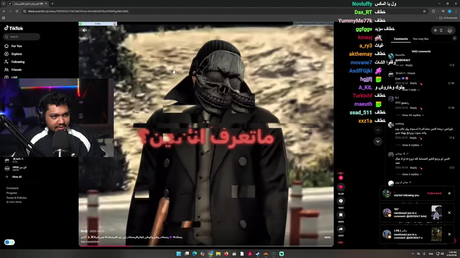Open Firefox from the taskbar
Viewport: 460px width, 258px height.
pyautogui.click(x=226, y=254)
